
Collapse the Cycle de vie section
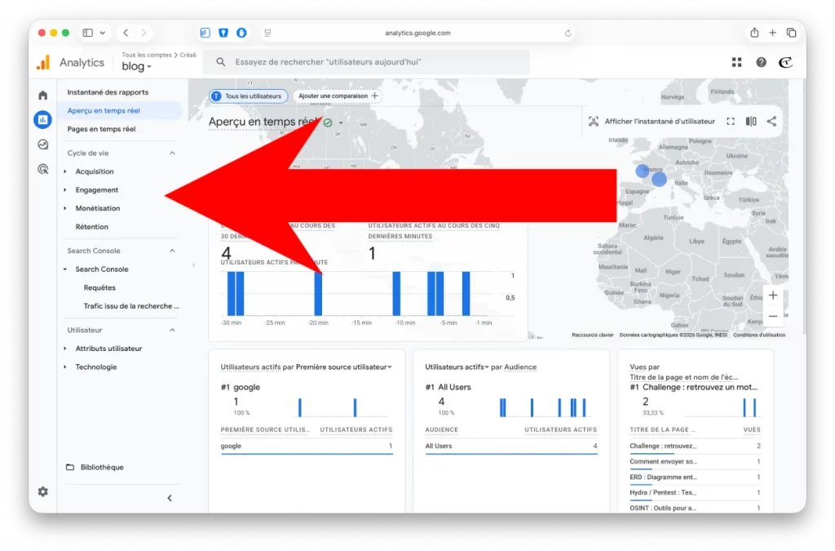tap(172, 153)
